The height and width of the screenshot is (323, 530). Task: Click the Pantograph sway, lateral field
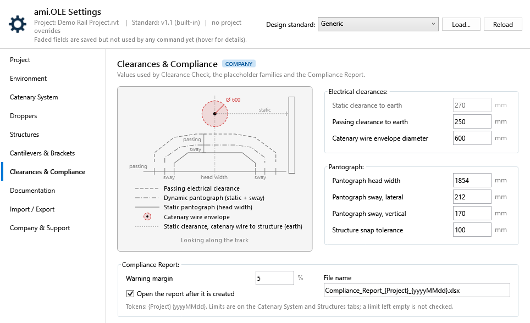pos(472,197)
